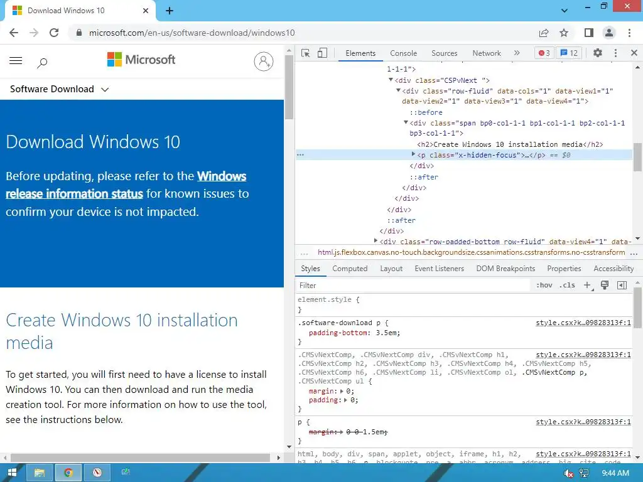Click the Styles Filter input field
This screenshot has height=482, width=643.
click(x=413, y=286)
